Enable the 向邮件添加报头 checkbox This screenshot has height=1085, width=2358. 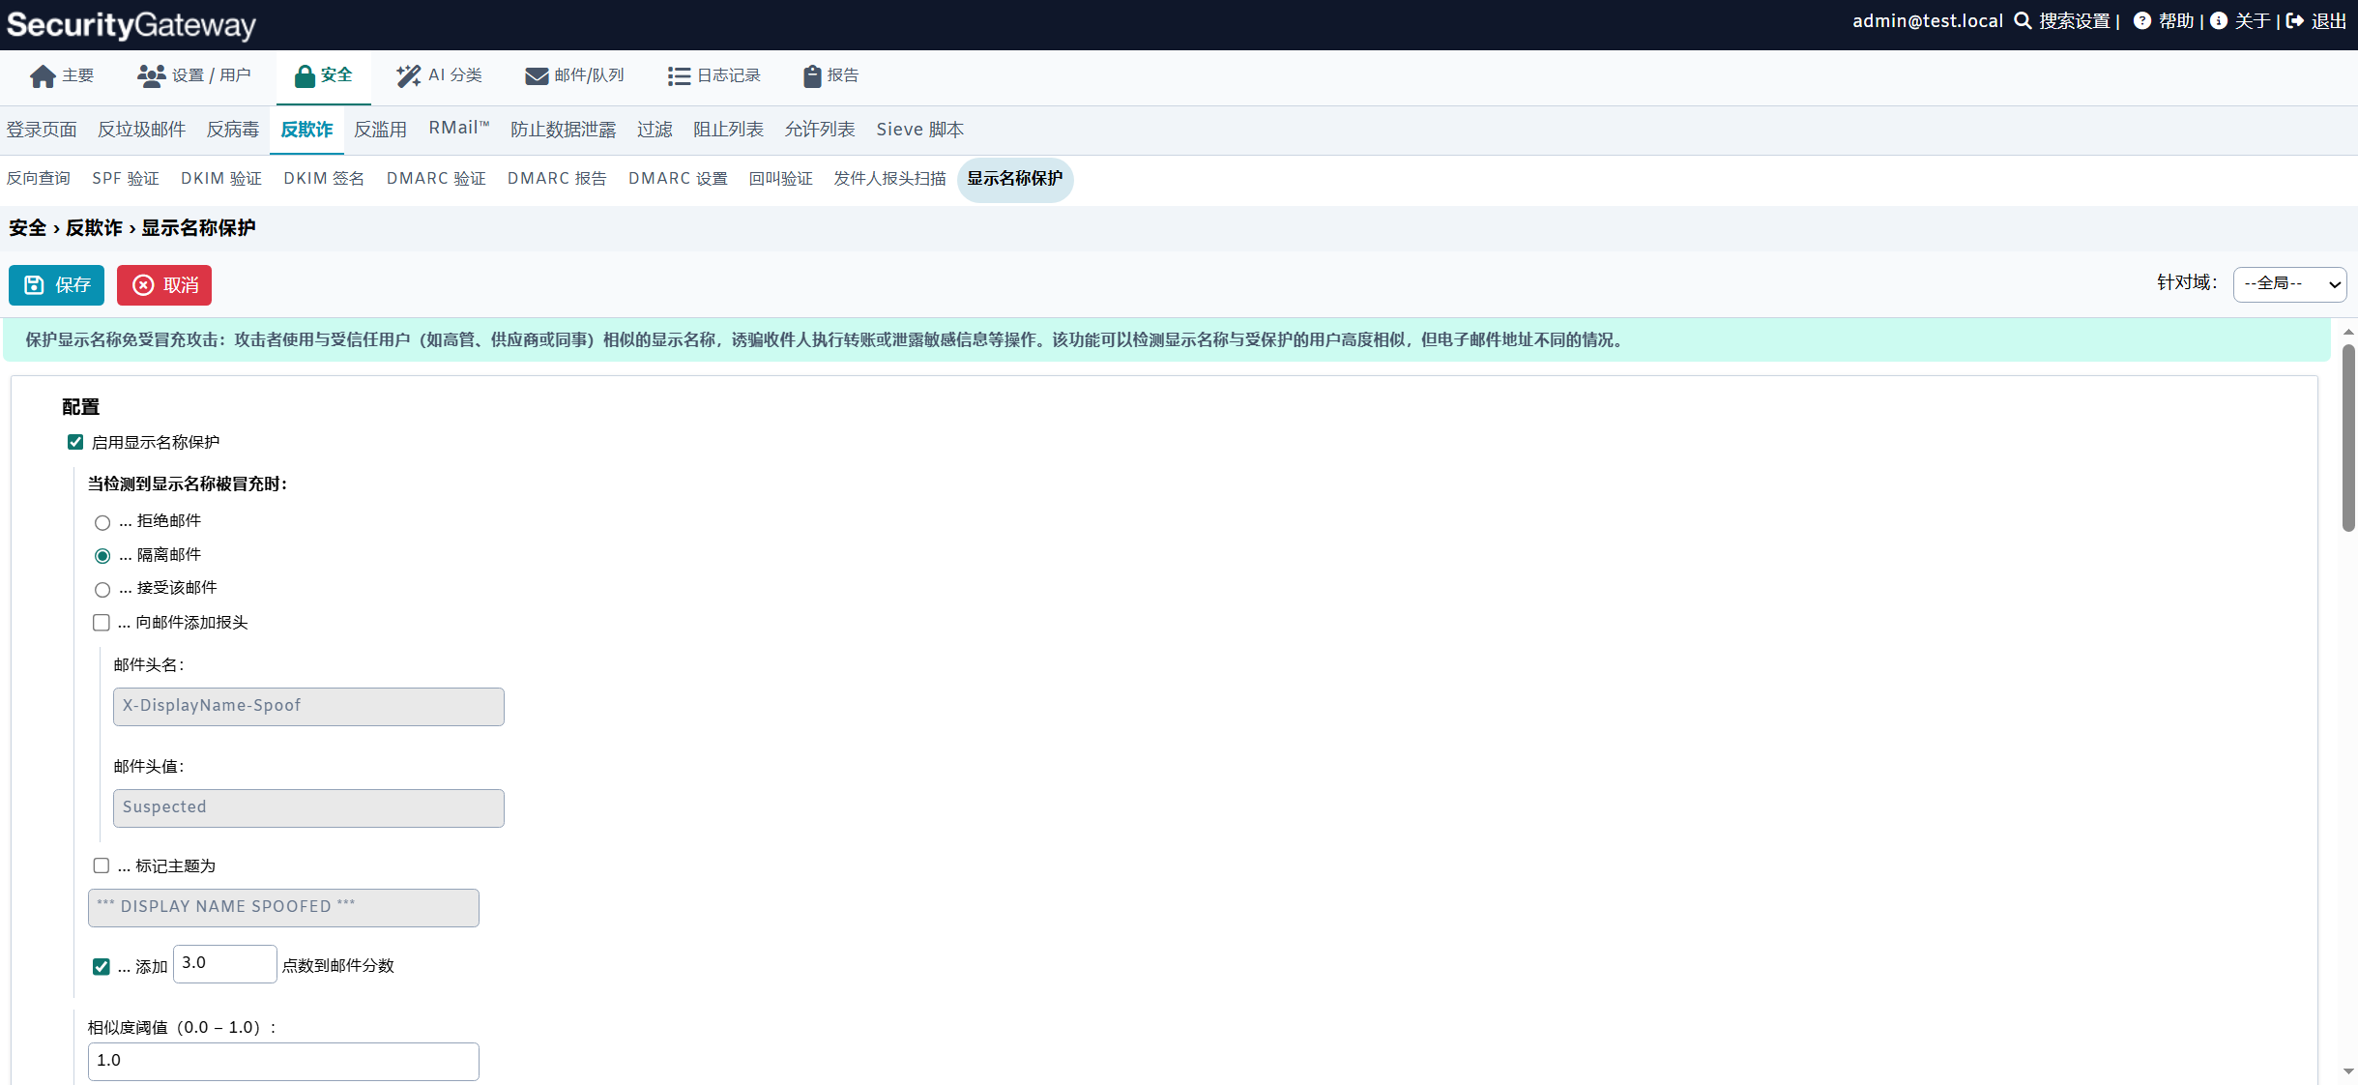click(x=102, y=622)
